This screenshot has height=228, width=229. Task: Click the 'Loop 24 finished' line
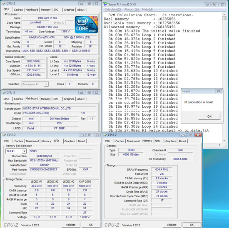click(x=143, y=126)
